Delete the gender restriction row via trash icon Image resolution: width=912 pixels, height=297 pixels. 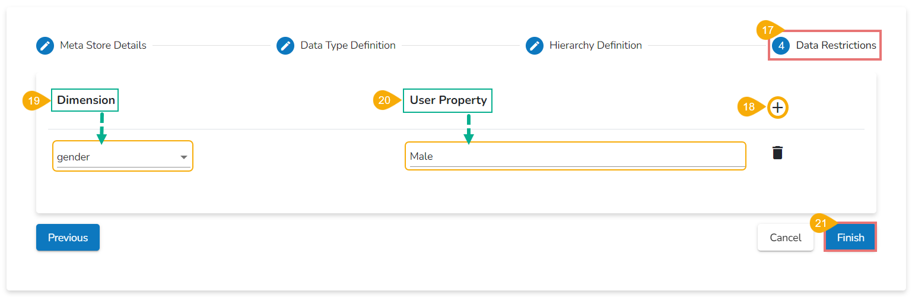[777, 153]
